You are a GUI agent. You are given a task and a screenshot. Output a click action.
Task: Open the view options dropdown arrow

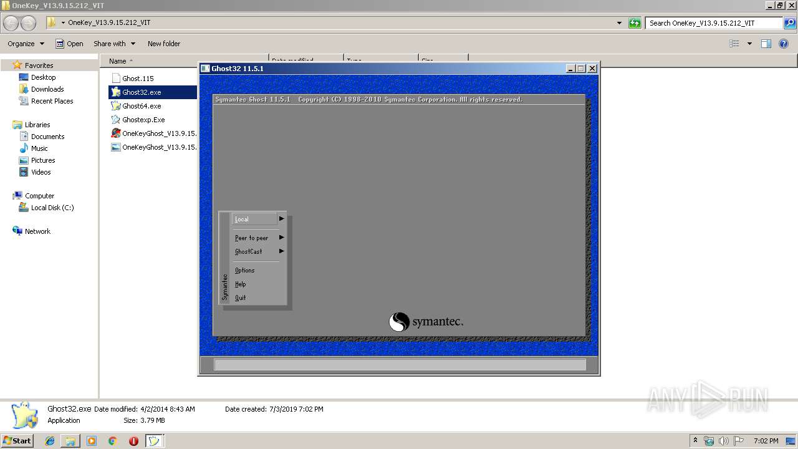[x=749, y=44]
